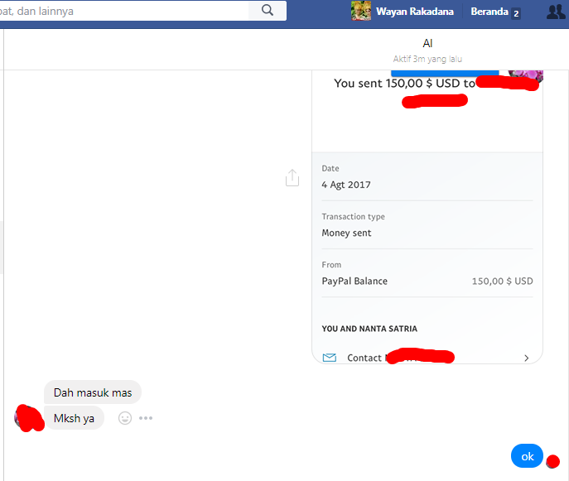Click the 'Transaction type' label
The width and height of the screenshot is (569, 481).
pos(353,217)
